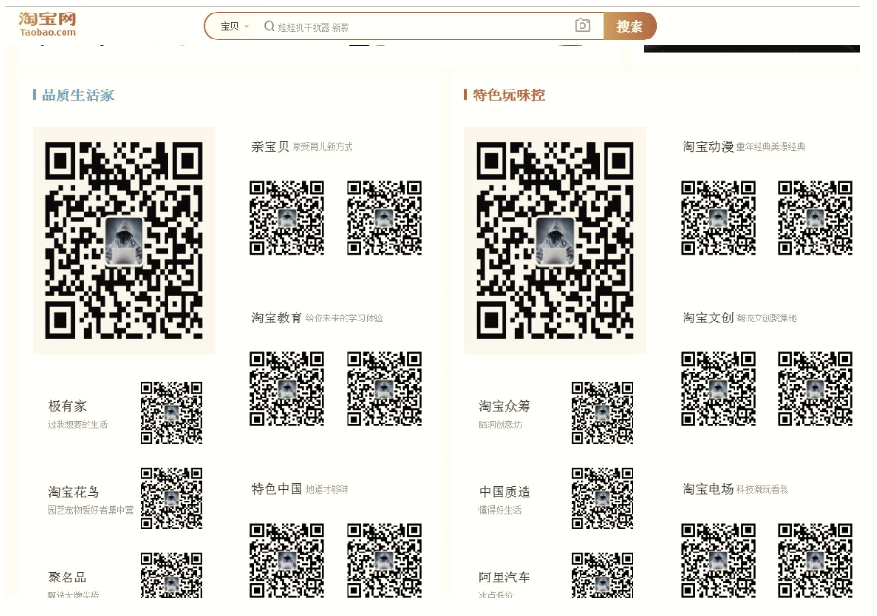877x616 pixels.
Task: Click the 给你未来的学习体验 subtitle text
Action: 345,318
